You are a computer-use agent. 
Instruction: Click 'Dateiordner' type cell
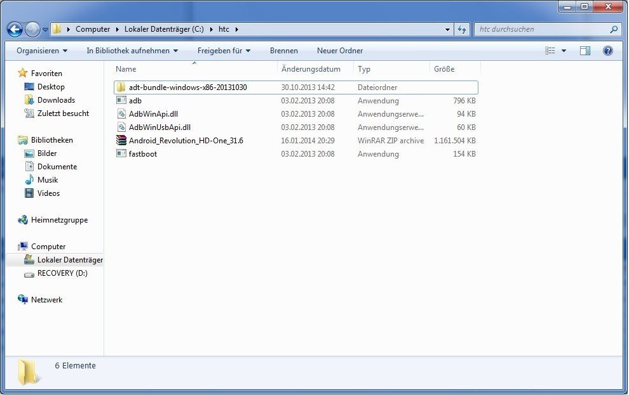coord(377,87)
